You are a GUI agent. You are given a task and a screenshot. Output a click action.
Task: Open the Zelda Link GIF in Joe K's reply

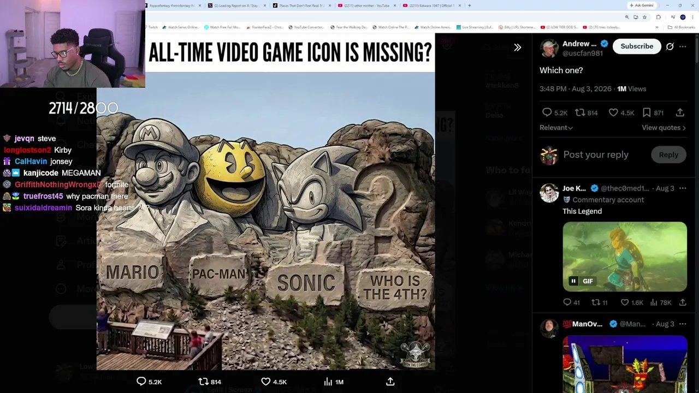coord(625,257)
